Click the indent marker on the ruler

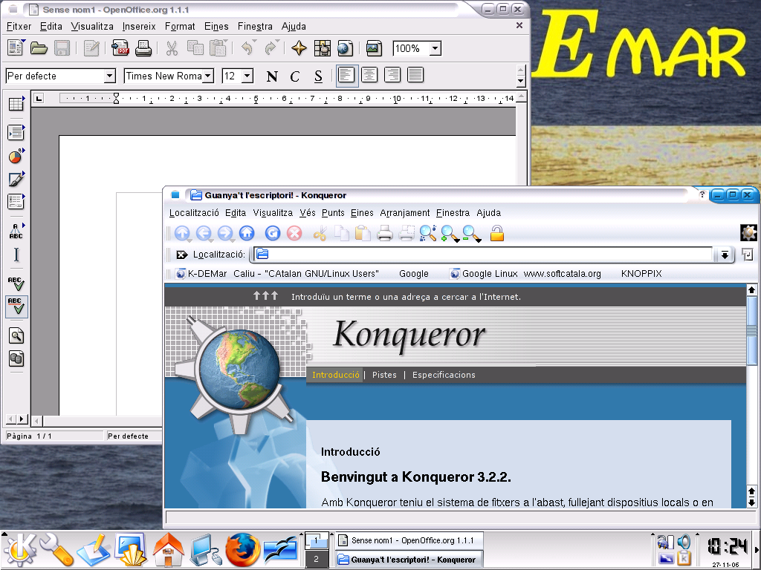pos(116,98)
